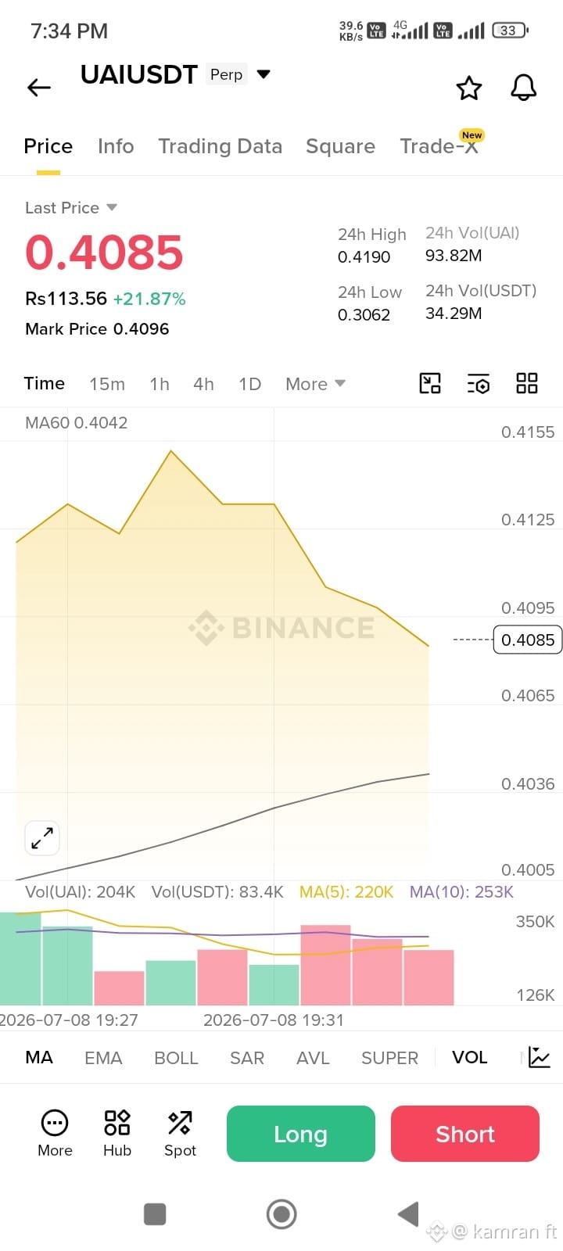Screen dimensions: 563x1251
Task: Expand chart to fullscreen
Action: click(42, 838)
